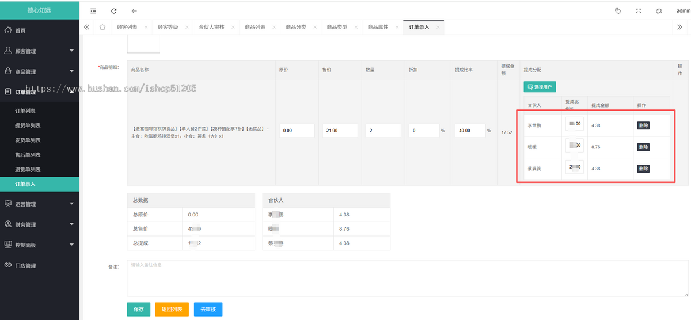Click the sidebar collapse menu icon
The width and height of the screenshot is (691, 320).
pyautogui.click(x=93, y=11)
